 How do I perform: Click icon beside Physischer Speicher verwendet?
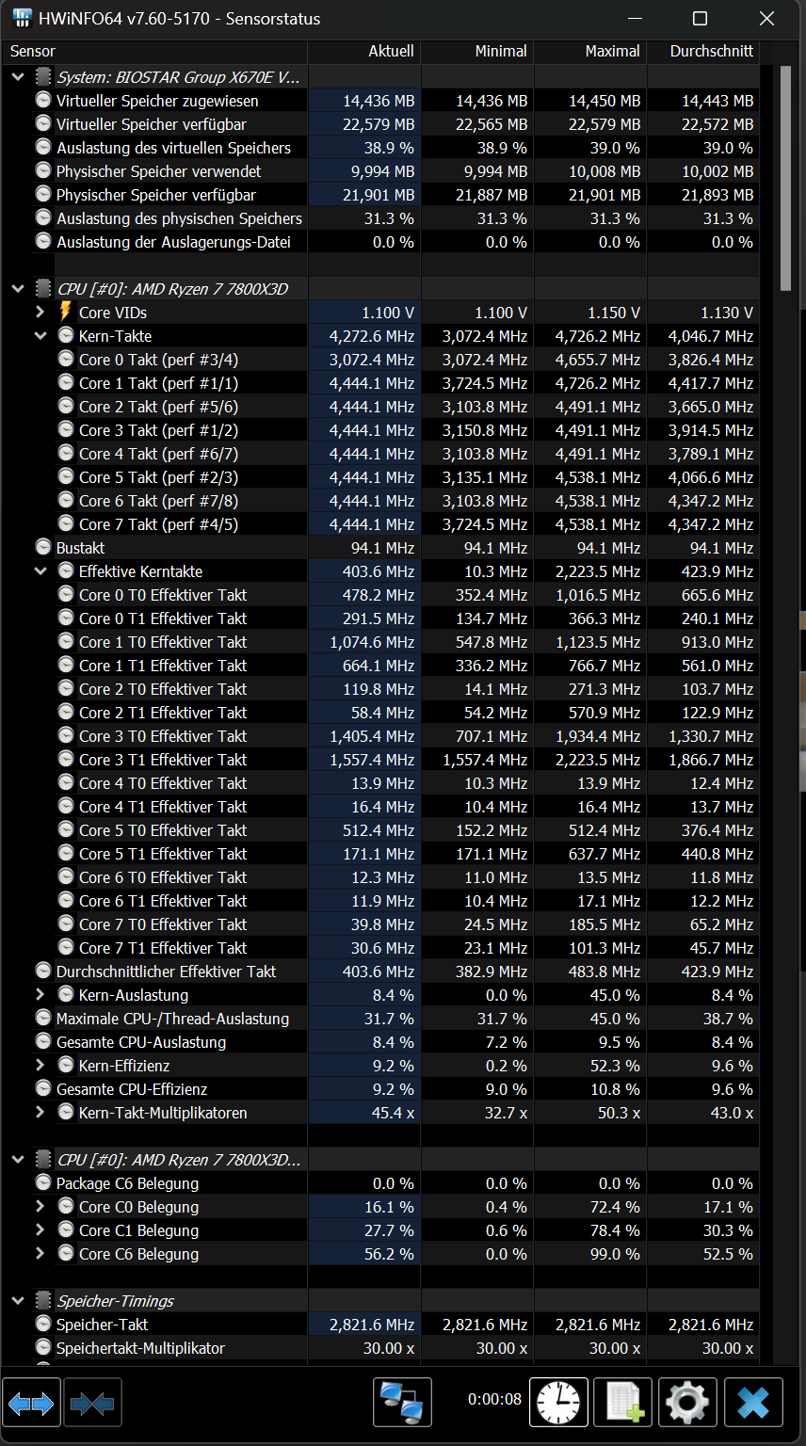pyautogui.click(x=43, y=170)
